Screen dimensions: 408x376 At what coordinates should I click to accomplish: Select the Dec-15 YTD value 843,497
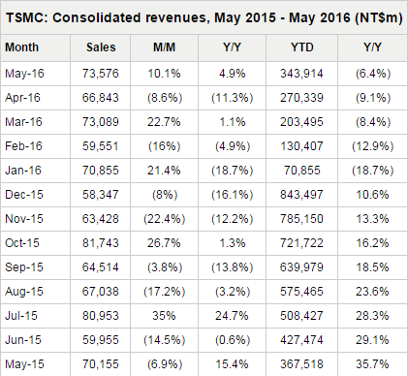pyautogui.click(x=301, y=195)
